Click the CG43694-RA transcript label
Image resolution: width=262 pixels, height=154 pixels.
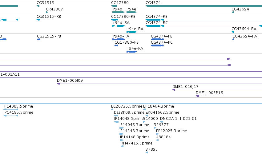click(244, 29)
